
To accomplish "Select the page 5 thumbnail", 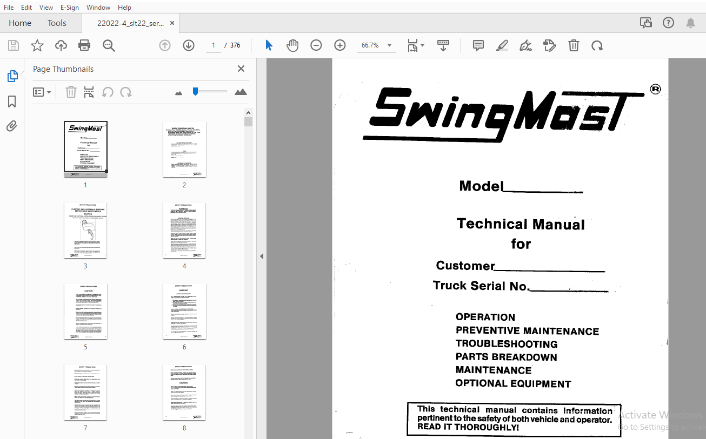I will pyautogui.click(x=85, y=311).
